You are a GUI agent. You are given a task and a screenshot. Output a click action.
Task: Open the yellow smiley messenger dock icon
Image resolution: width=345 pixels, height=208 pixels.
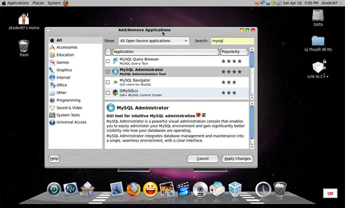[150, 189]
